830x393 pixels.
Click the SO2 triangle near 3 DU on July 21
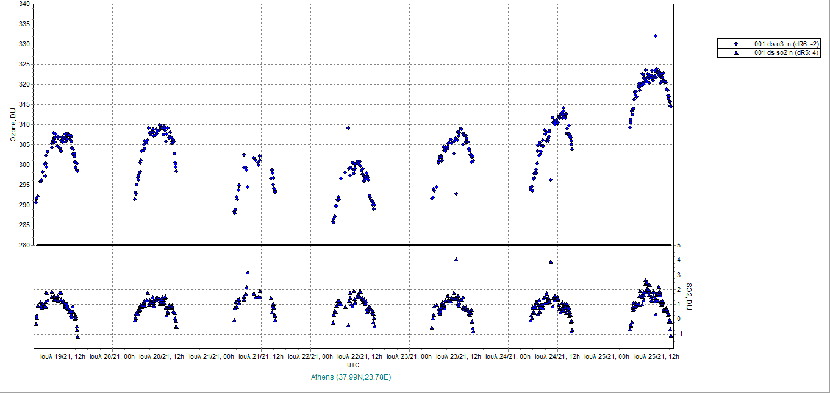[248, 272]
